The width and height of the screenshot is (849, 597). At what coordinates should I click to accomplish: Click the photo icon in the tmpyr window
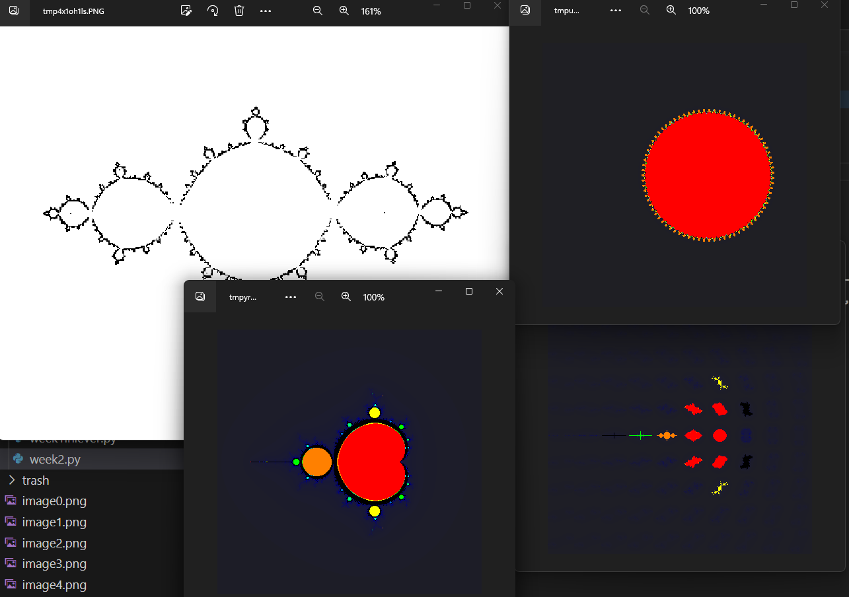click(x=200, y=297)
